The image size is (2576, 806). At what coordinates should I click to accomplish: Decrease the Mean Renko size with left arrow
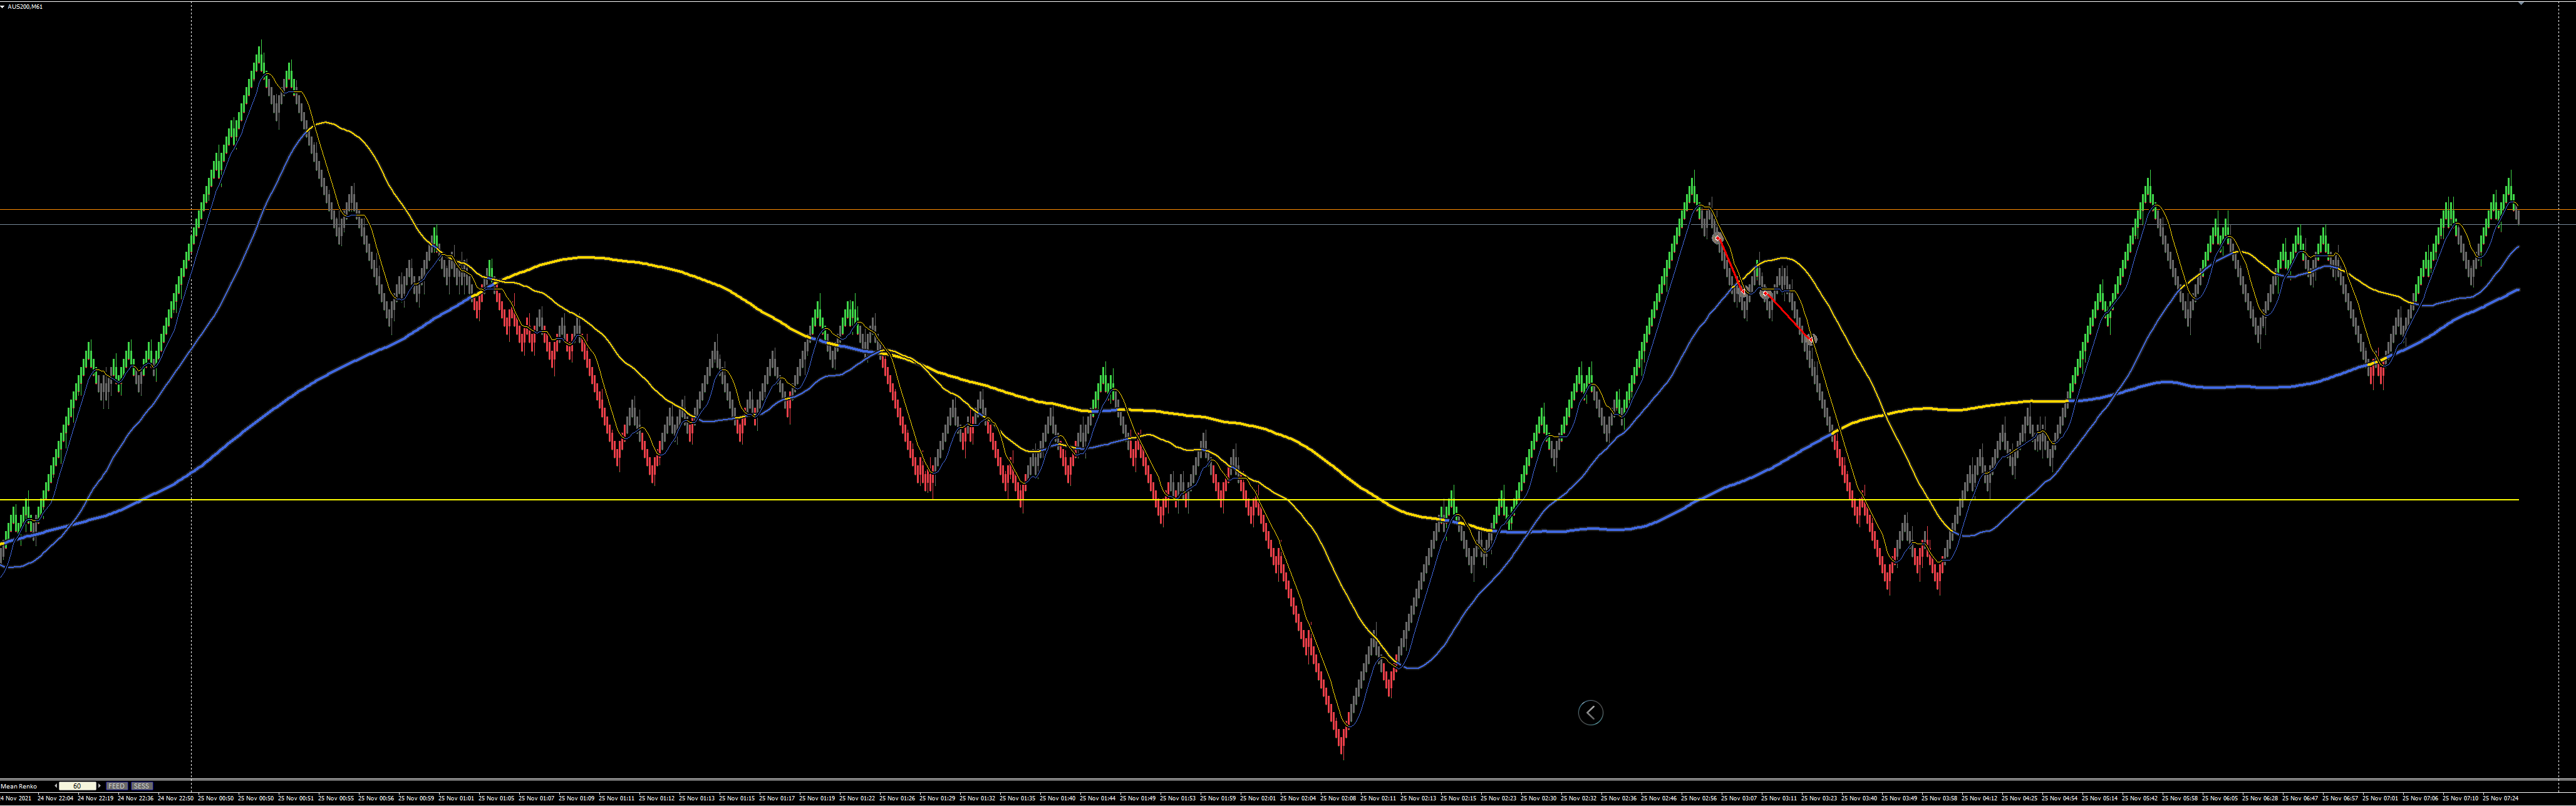coord(56,786)
